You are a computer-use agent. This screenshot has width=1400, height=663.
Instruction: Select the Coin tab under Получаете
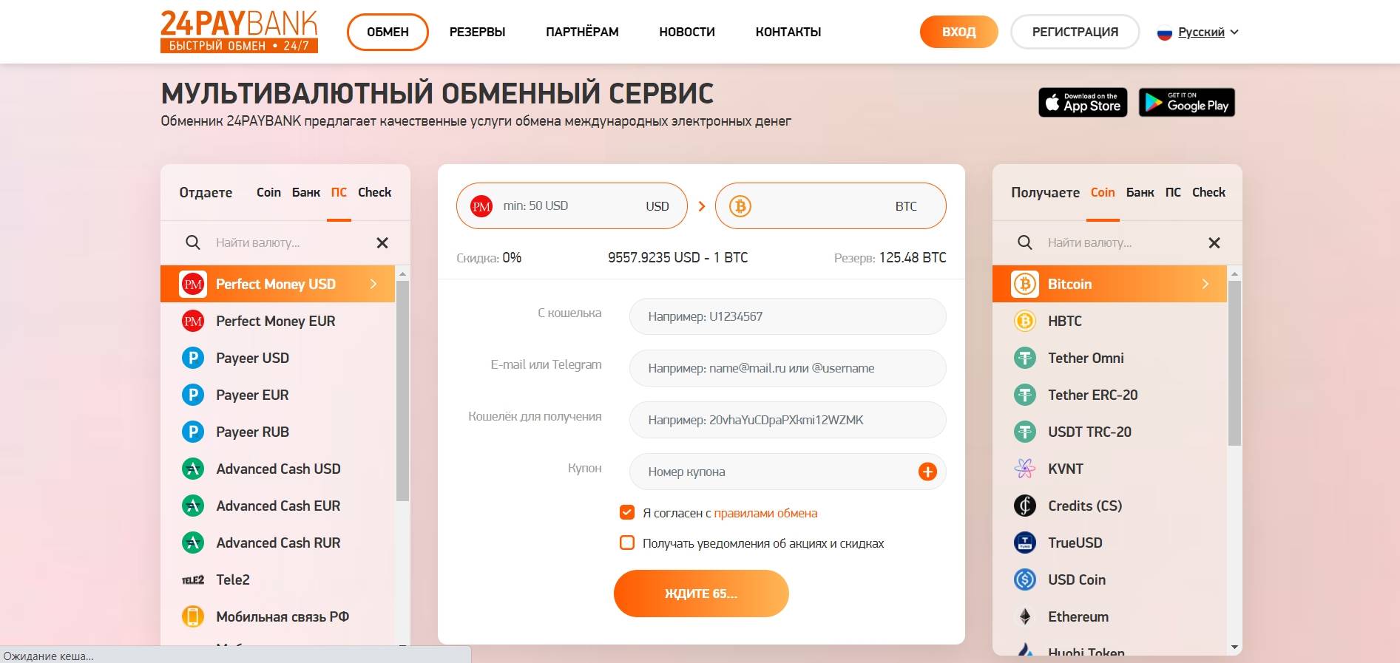point(1103,192)
